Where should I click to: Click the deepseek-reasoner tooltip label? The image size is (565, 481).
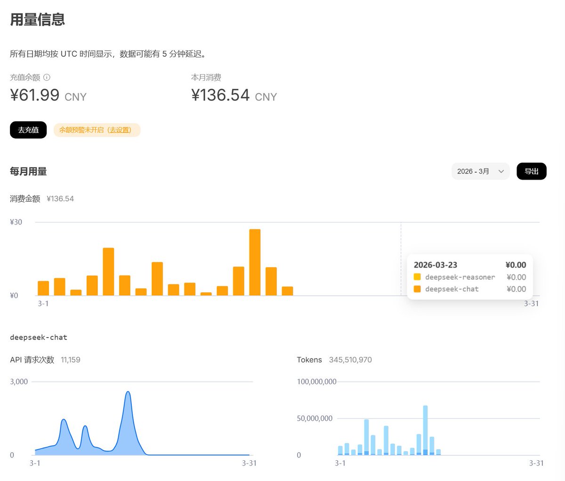point(460,277)
